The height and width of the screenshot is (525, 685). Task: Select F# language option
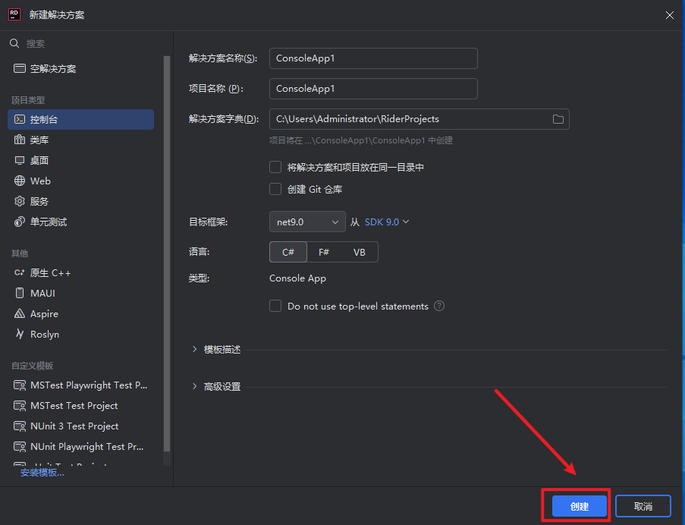coord(324,252)
